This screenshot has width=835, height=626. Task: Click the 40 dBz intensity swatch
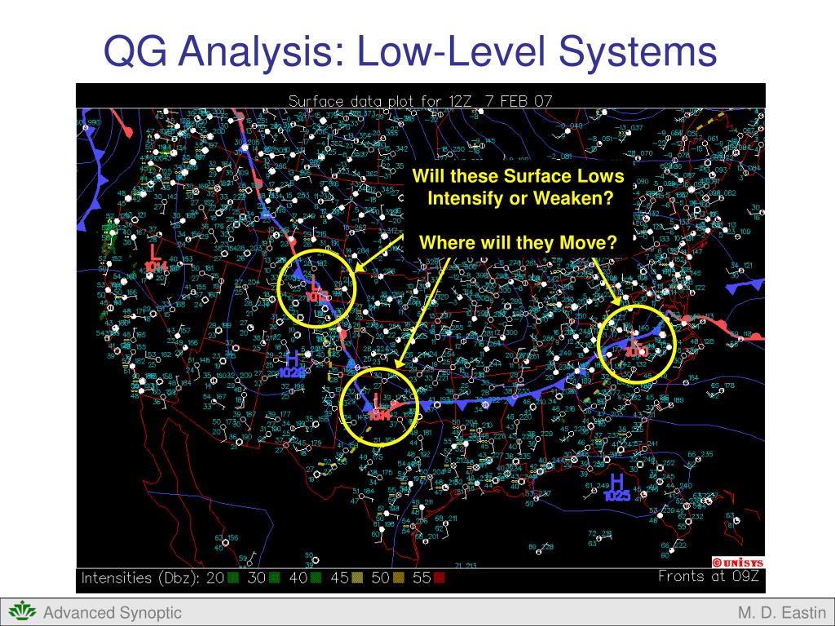316,578
